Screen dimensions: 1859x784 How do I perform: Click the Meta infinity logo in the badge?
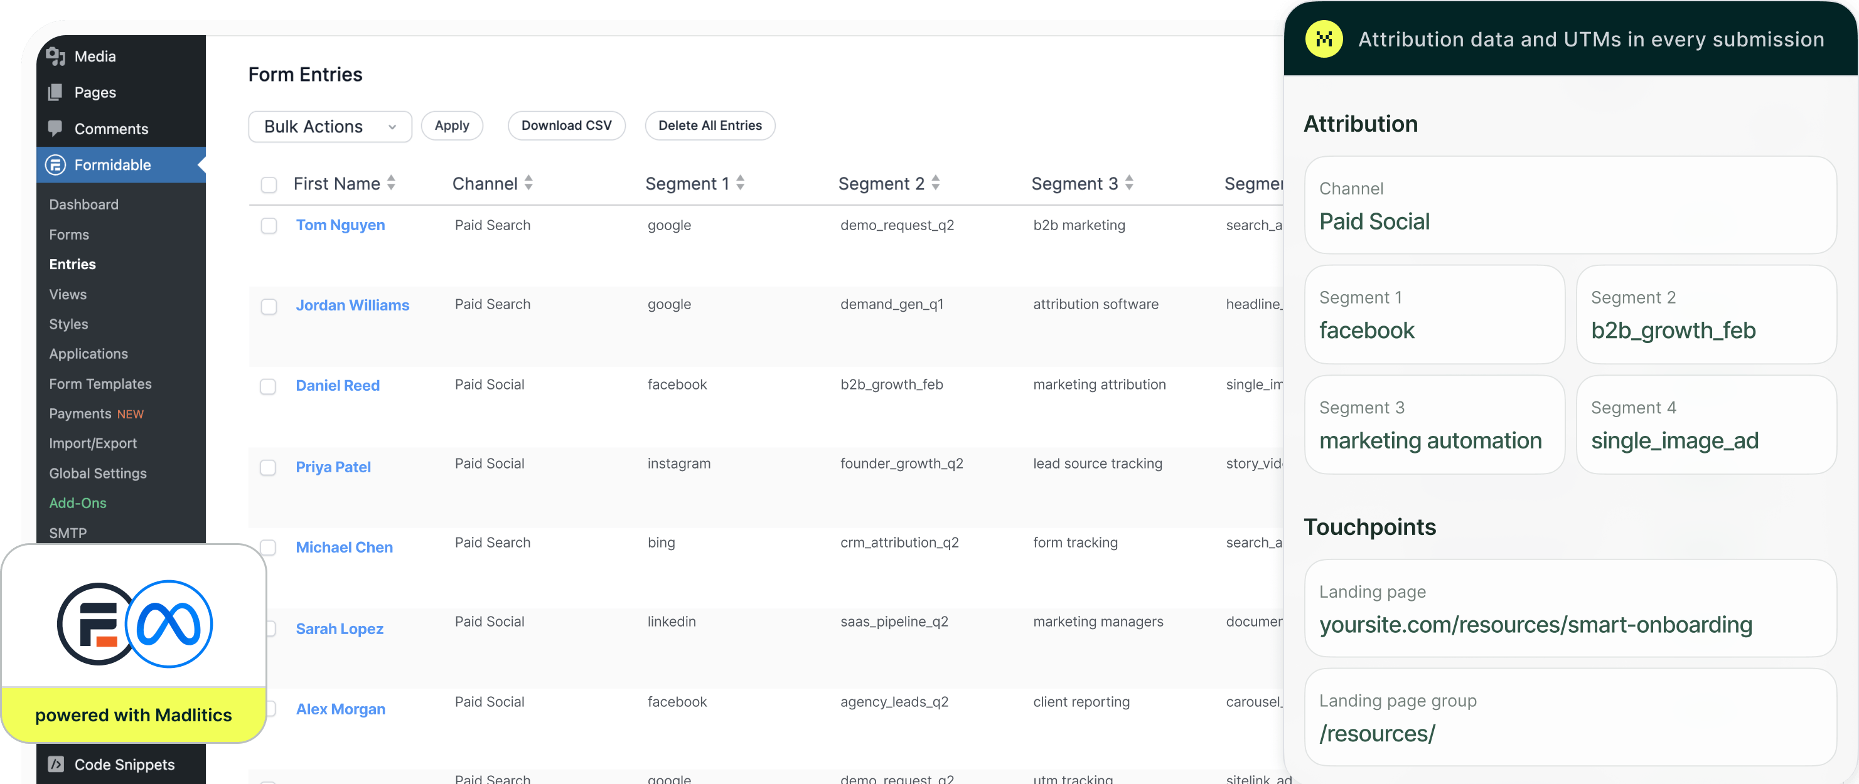coord(169,624)
